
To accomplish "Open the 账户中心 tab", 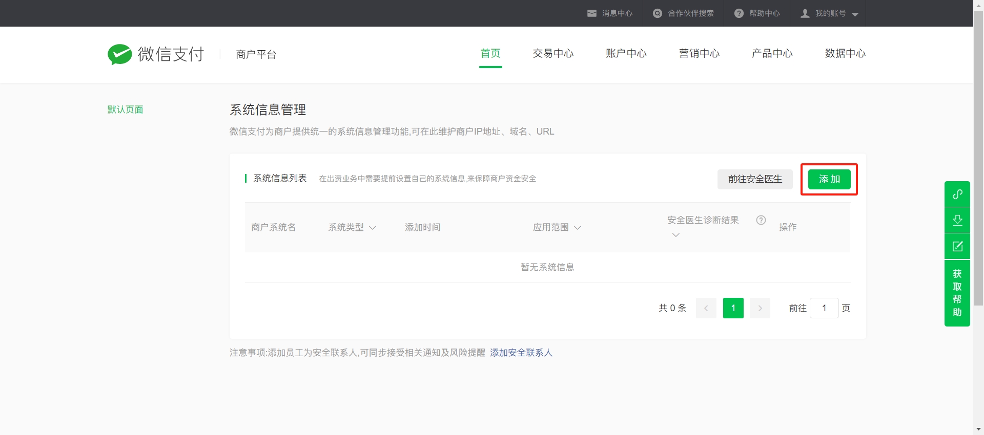I will [x=626, y=54].
